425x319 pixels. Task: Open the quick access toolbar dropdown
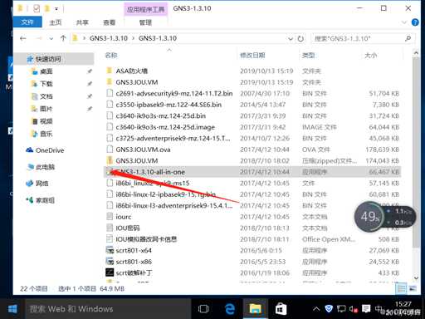click(56, 9)
